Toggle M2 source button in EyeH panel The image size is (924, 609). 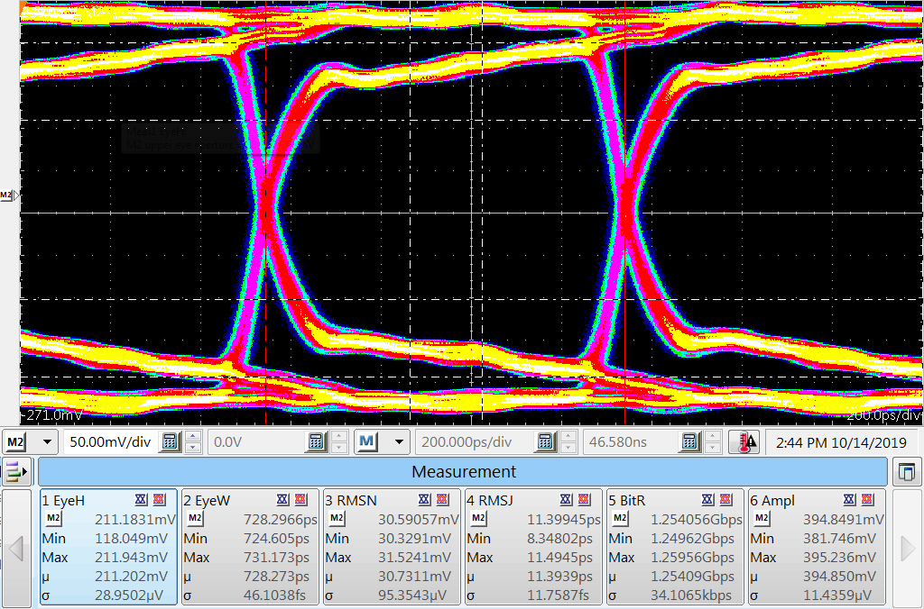click(53, 518)
